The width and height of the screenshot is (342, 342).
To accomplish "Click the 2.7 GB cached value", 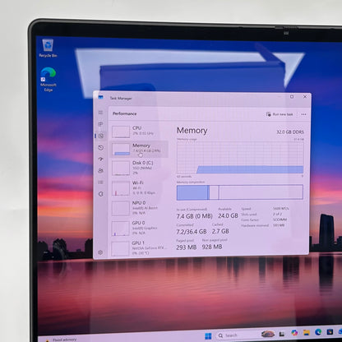I will click(x=220, y=231).
